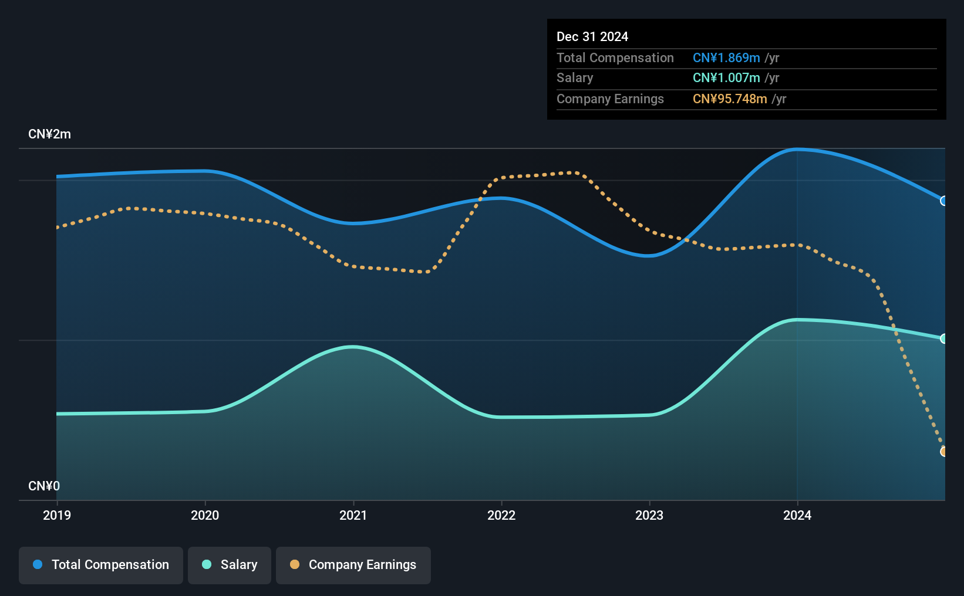This screenshot has height=596, width=964.
Task: Click the 2023 x-axis label
Action: (649, 515)
